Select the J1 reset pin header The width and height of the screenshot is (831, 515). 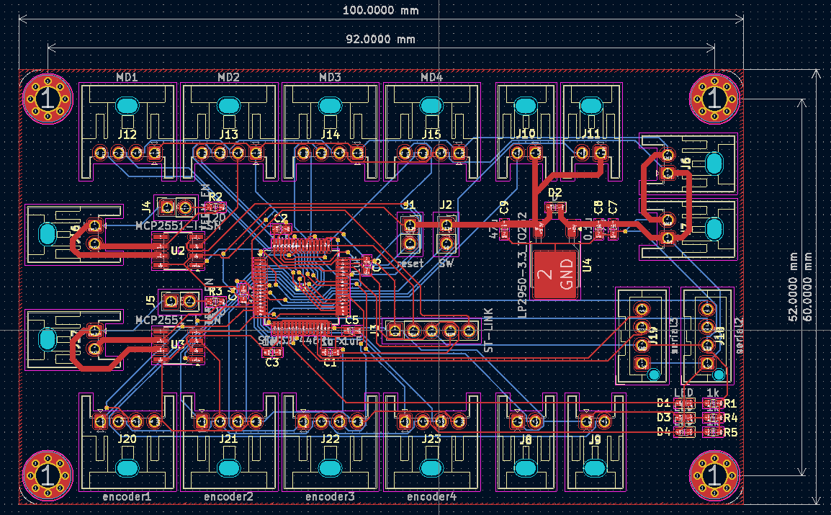click(409, 234)
